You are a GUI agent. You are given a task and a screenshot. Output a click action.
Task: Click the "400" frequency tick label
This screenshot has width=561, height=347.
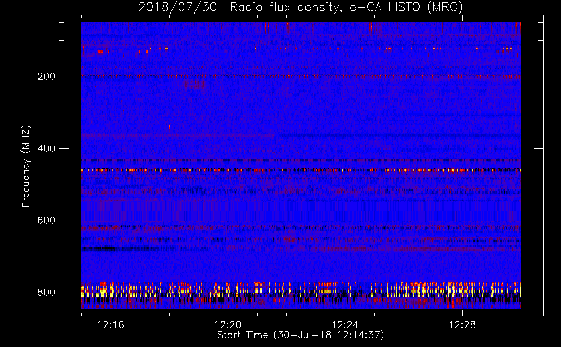coord(46,149)
